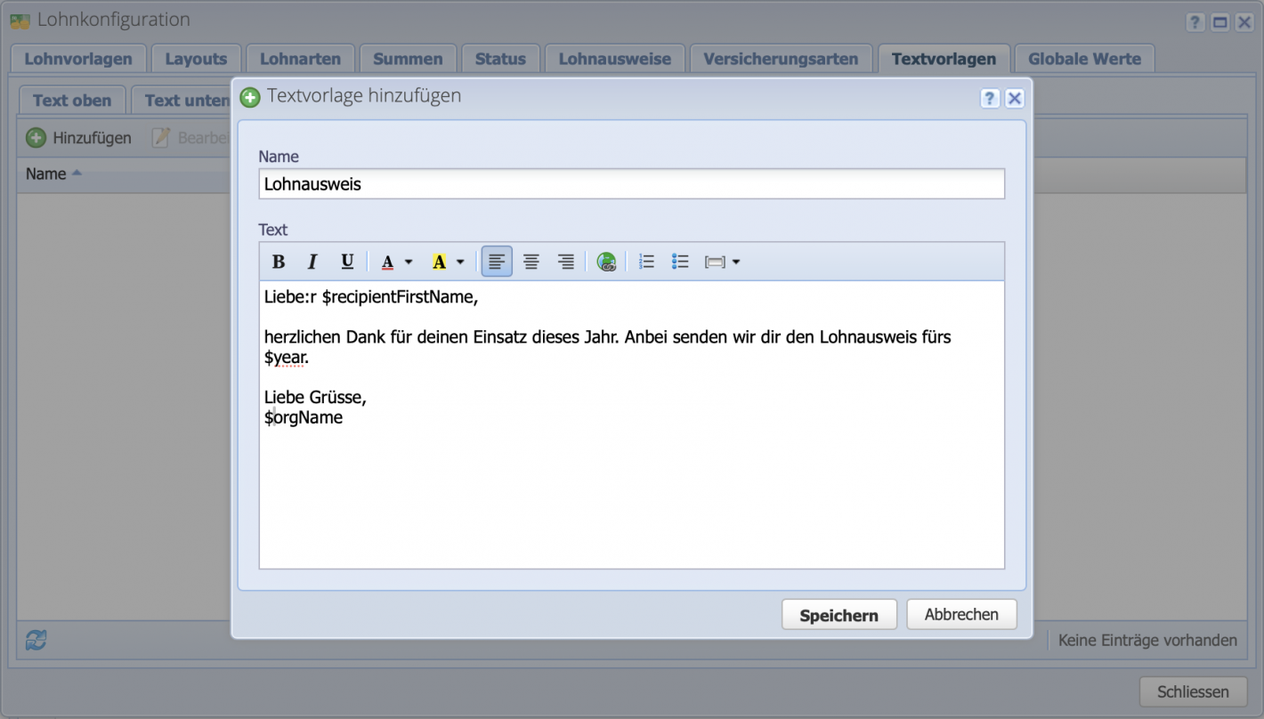Apply yellow highlight with the A swatch
This screenshot has height=719, width=1264.
[x=439, y=261]
